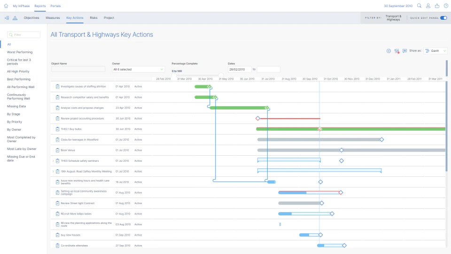The image size is (451, 254).
Task: Click the hierarchy tree icon
Action: click(x=15, y=18)
